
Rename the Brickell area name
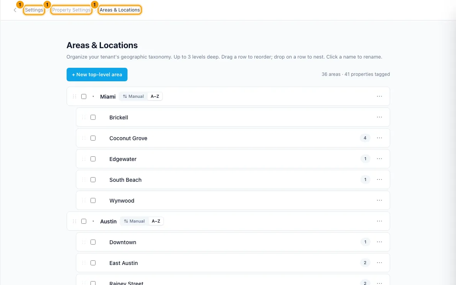click(x=119, y=117)
